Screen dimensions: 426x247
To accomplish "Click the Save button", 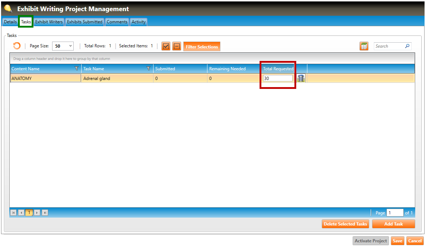I will (397, 241).
